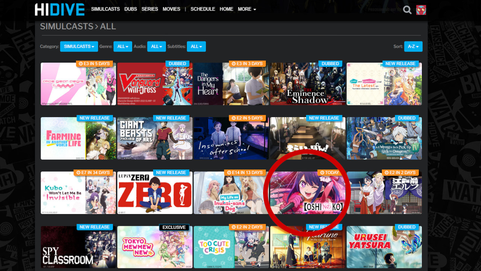Viewport: 481px width, 271px height.
Task: Open the Pick Up Girls in a Dungeon IV thumbnail
Action: [384, 138]
